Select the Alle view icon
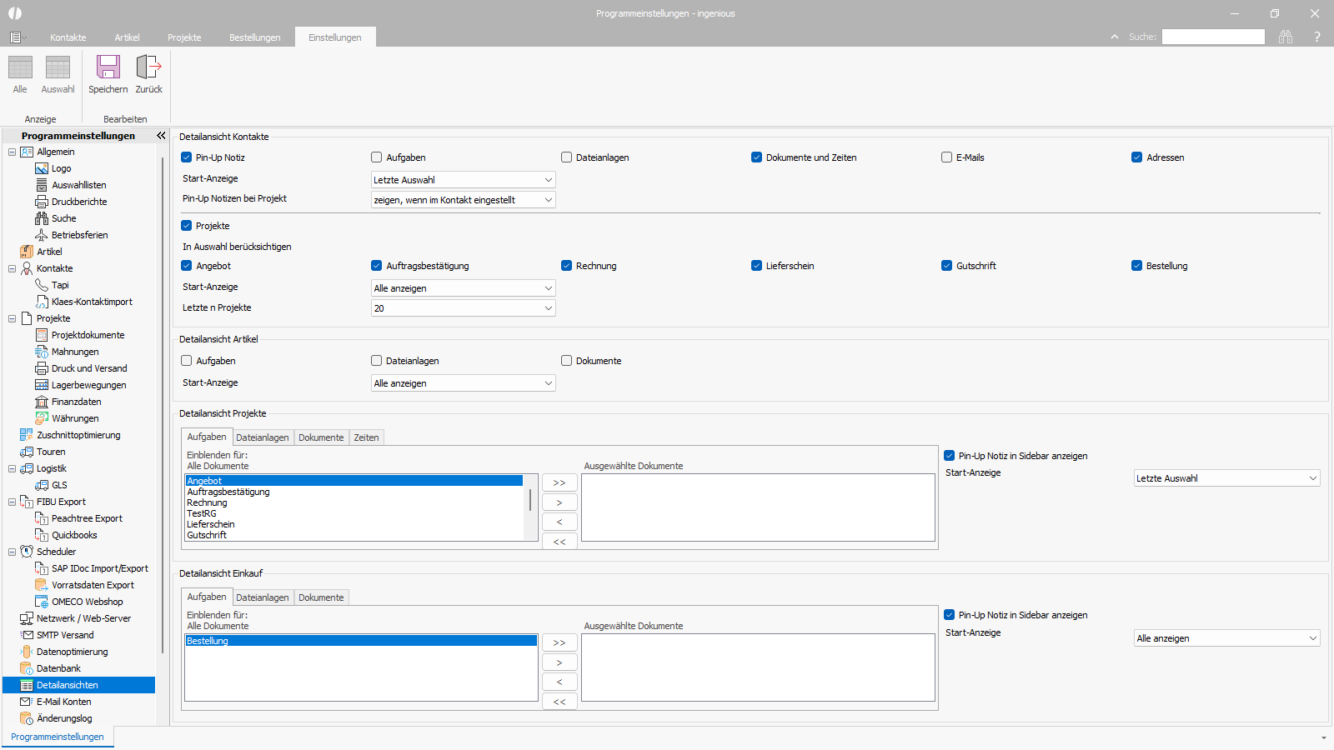This screenshot has height=750, width=1334. [x=20, y=67]
